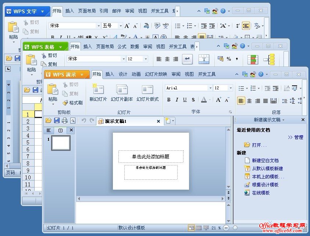Click the text box table icon in Spreadsheet
The width and height of the screenshot is (310, 236).
click(x=204, y=59)
